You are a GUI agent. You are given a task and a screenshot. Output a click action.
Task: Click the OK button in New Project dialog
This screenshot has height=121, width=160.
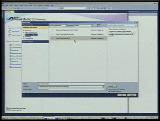click(x=122, y=95)
